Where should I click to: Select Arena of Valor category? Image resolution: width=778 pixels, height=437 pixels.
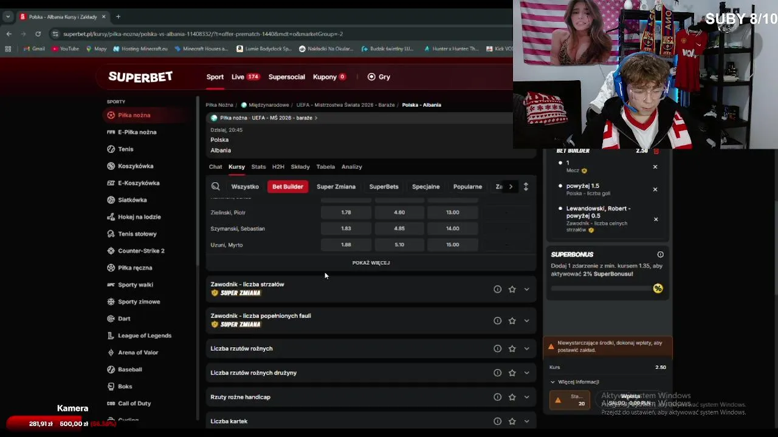pyautogui.click(x=133, y=353)
